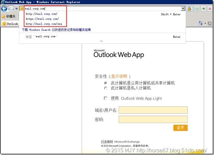Click the 密码 password field
214x155 pixels.
(153, 119)
